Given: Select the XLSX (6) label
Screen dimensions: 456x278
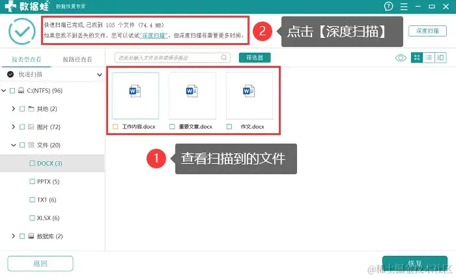Looking at the screenshot, I should 48,218.
